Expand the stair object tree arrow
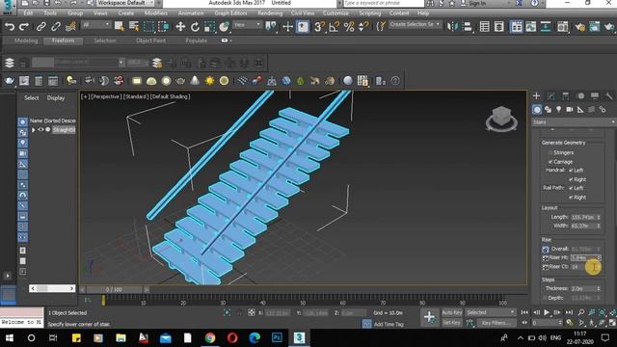The width and height of the screenshot is (617, 347). (34, 130)
